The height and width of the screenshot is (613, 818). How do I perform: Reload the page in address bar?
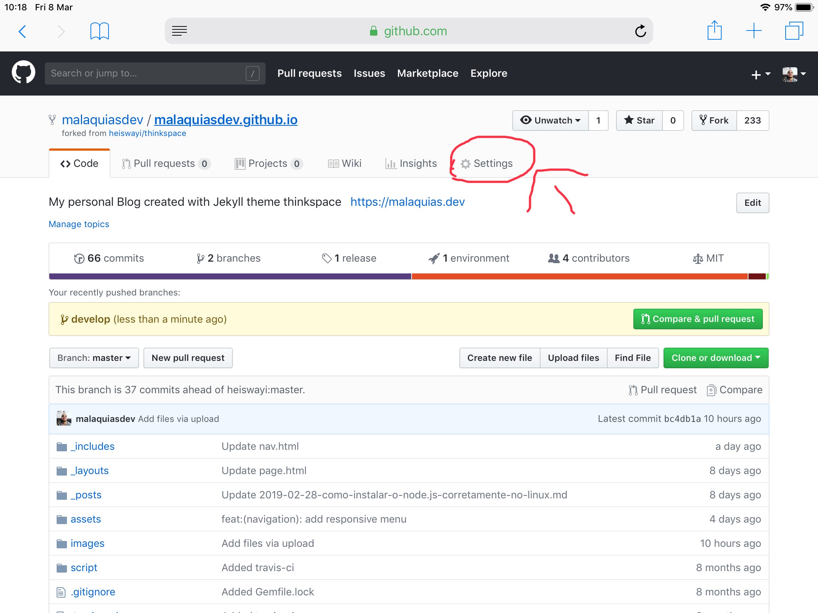coord(640,31)
